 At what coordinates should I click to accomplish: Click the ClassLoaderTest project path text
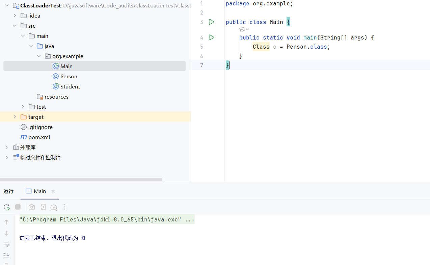point(127,5)
